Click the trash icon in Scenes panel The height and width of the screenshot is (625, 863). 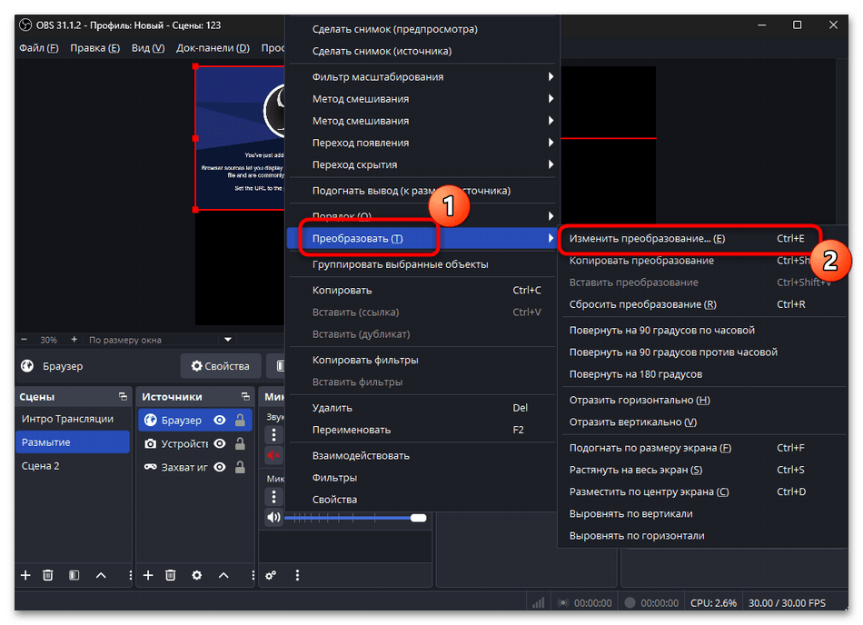[x=48, y=575]
